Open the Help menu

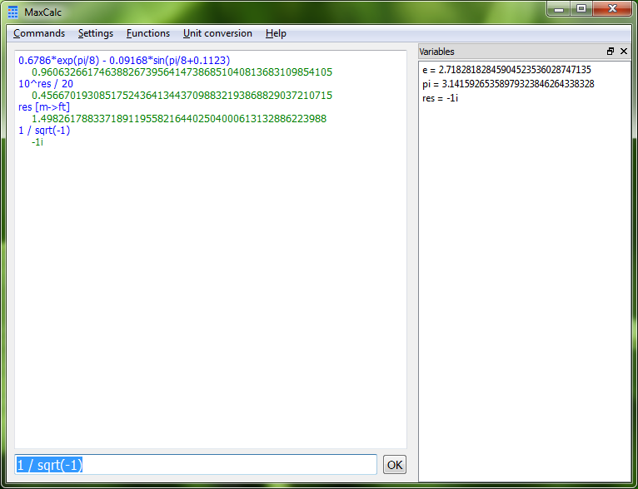coord(276,33)
